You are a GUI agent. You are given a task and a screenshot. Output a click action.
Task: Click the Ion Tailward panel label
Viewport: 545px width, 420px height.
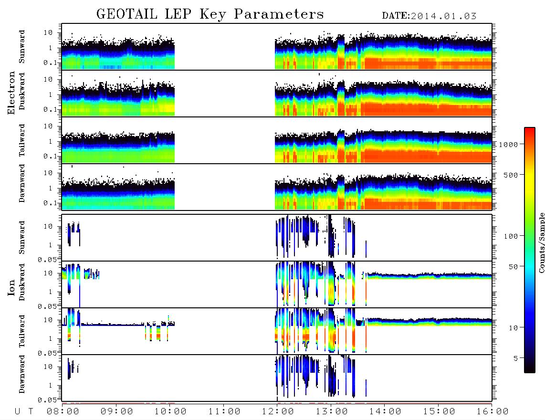coord(22,331)
